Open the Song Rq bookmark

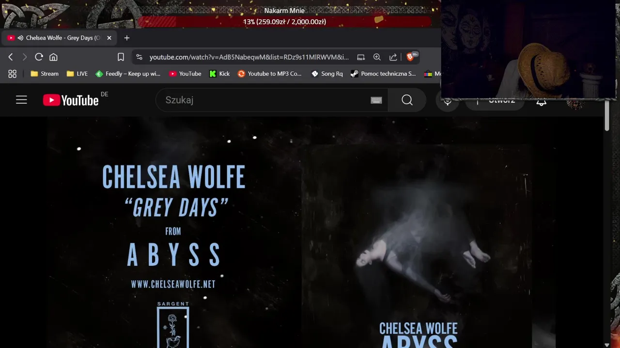[327, 73]
